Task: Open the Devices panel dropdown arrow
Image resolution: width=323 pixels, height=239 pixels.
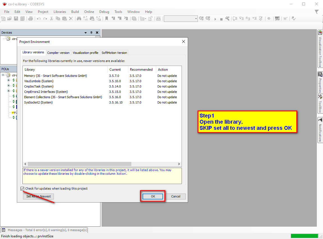Action: (86, 33)
